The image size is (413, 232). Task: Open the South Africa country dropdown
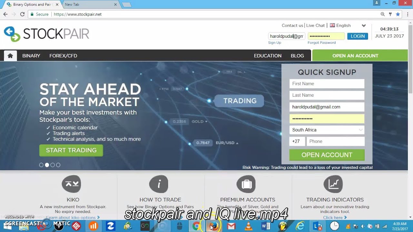[x=327, y=130]
